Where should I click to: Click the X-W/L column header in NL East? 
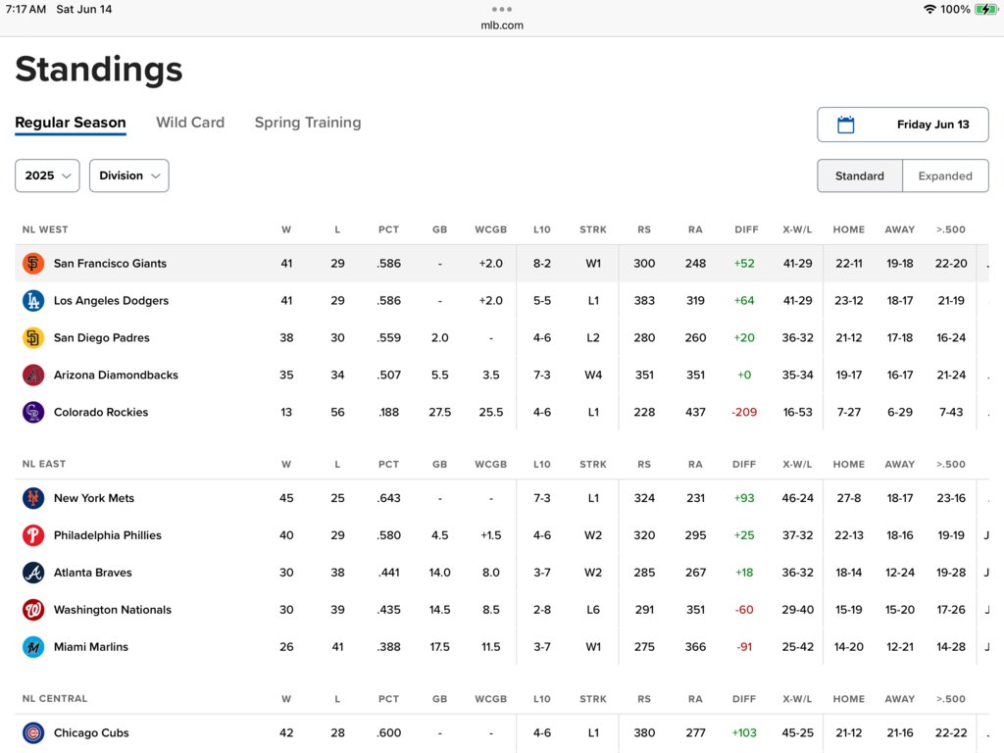point(797,464)
